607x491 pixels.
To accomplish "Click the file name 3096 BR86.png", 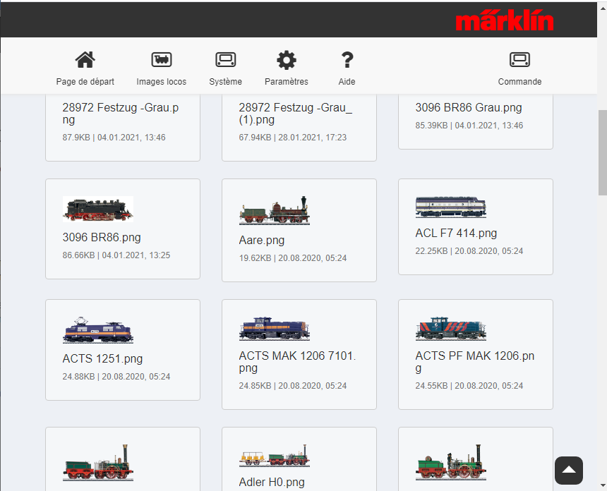I will coord(102,237).
